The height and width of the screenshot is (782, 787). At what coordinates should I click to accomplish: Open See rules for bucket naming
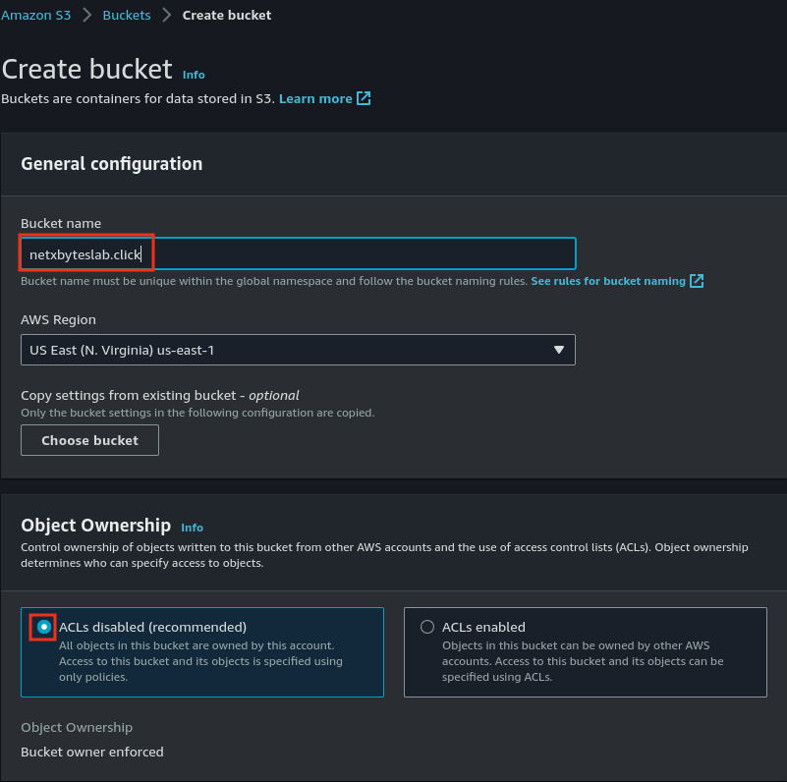point(608,281)
